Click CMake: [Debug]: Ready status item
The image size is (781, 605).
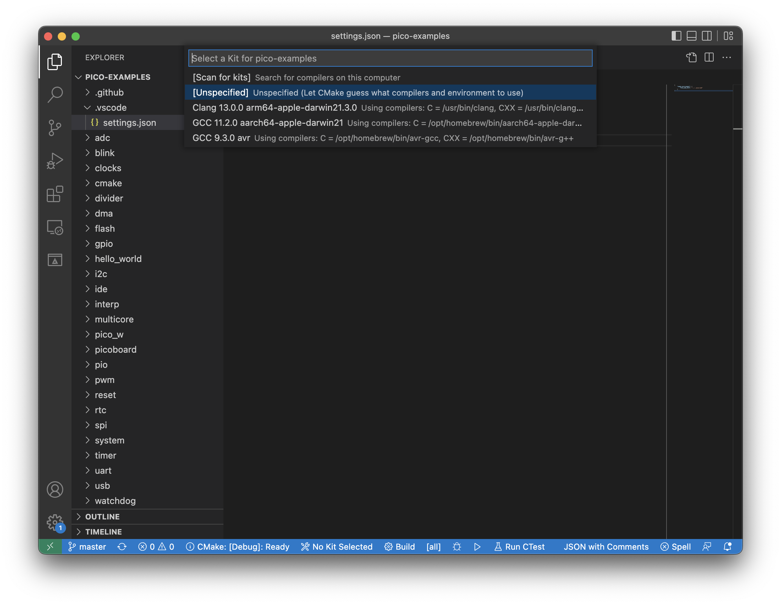238,546
